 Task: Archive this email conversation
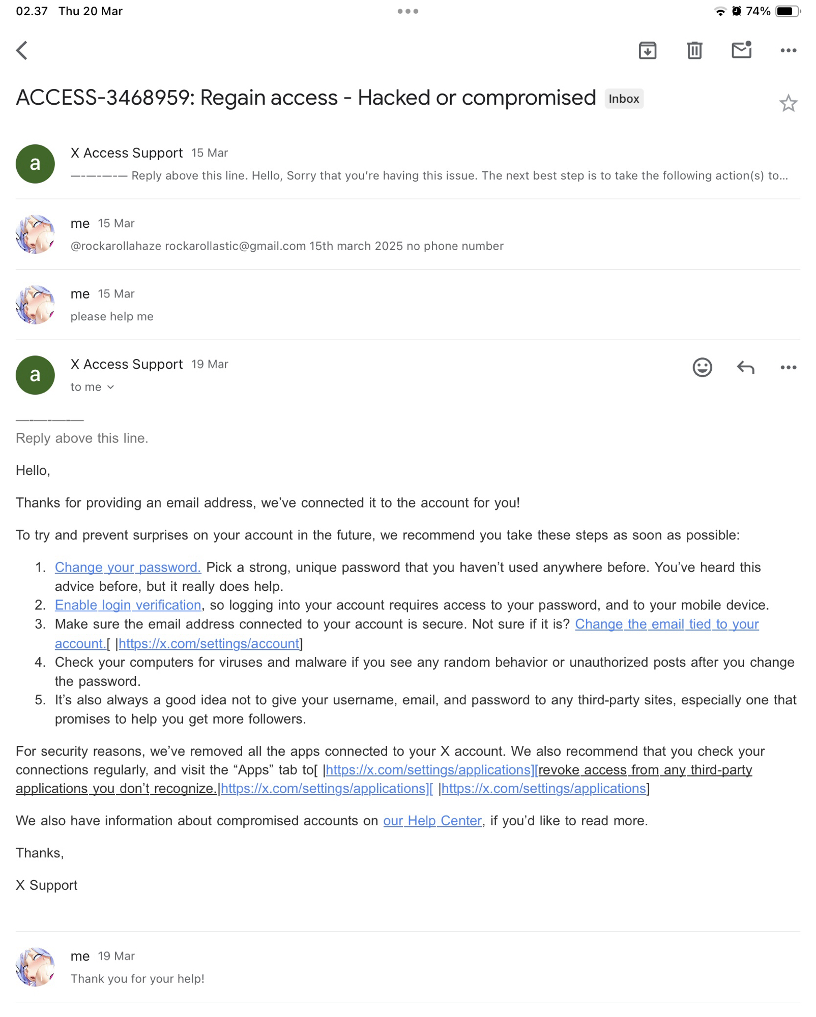(647, 50)
